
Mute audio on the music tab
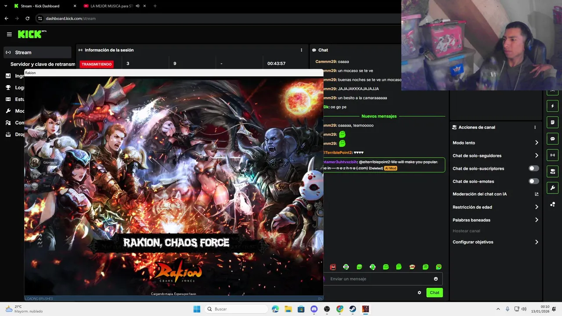[137, 6]
